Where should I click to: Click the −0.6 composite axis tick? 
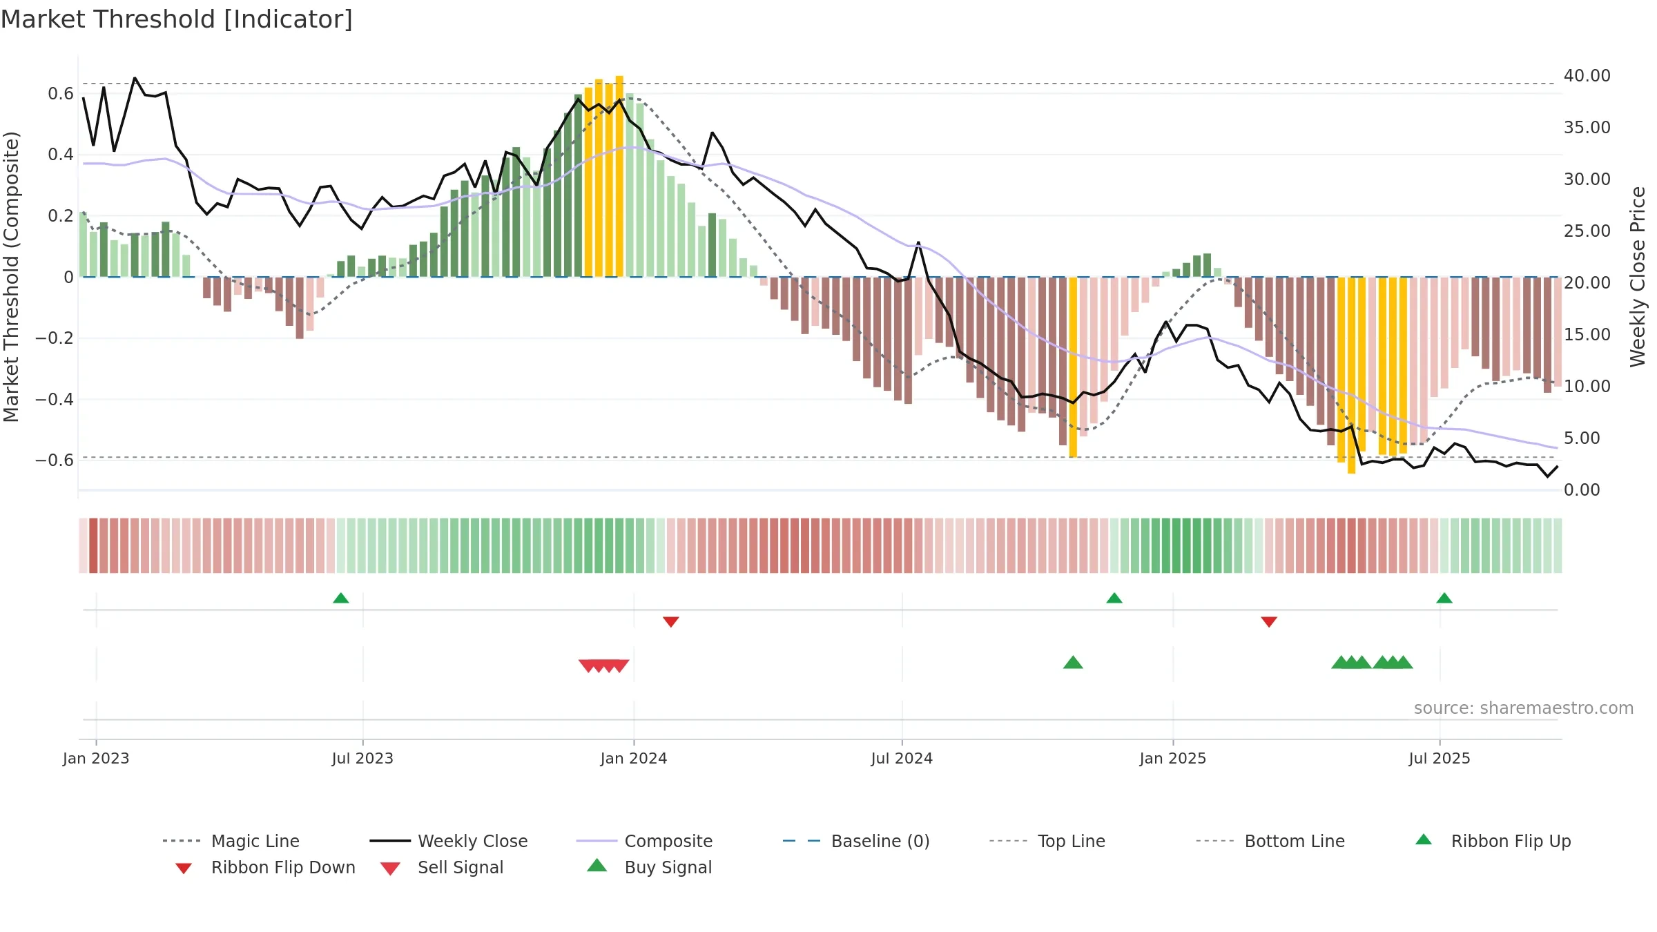point(55,460)
